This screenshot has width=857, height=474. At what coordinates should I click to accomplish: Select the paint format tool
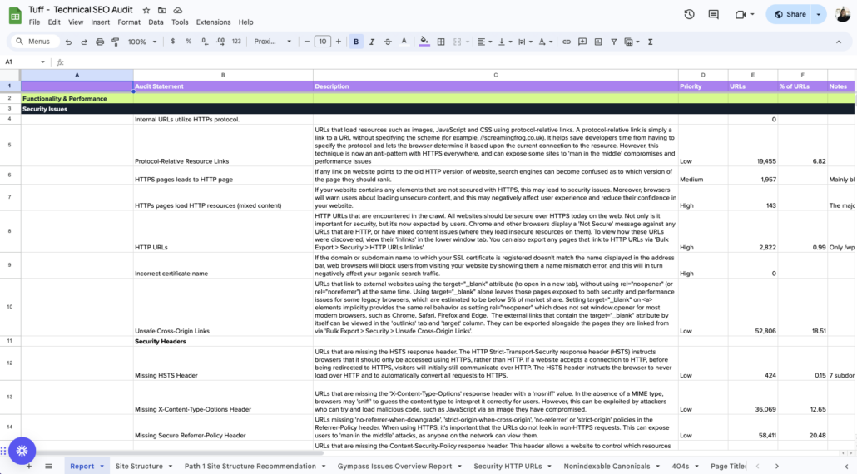[114, 42]
